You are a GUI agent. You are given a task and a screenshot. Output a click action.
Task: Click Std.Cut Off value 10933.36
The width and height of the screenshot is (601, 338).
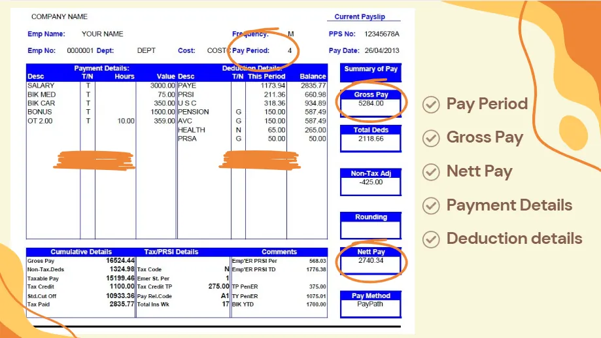coord(120,296)
